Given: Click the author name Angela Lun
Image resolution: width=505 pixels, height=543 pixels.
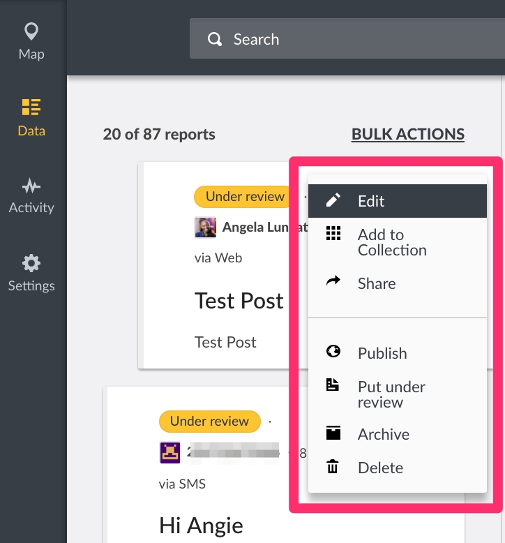Looking at the screenshot, I should (255, 227).
